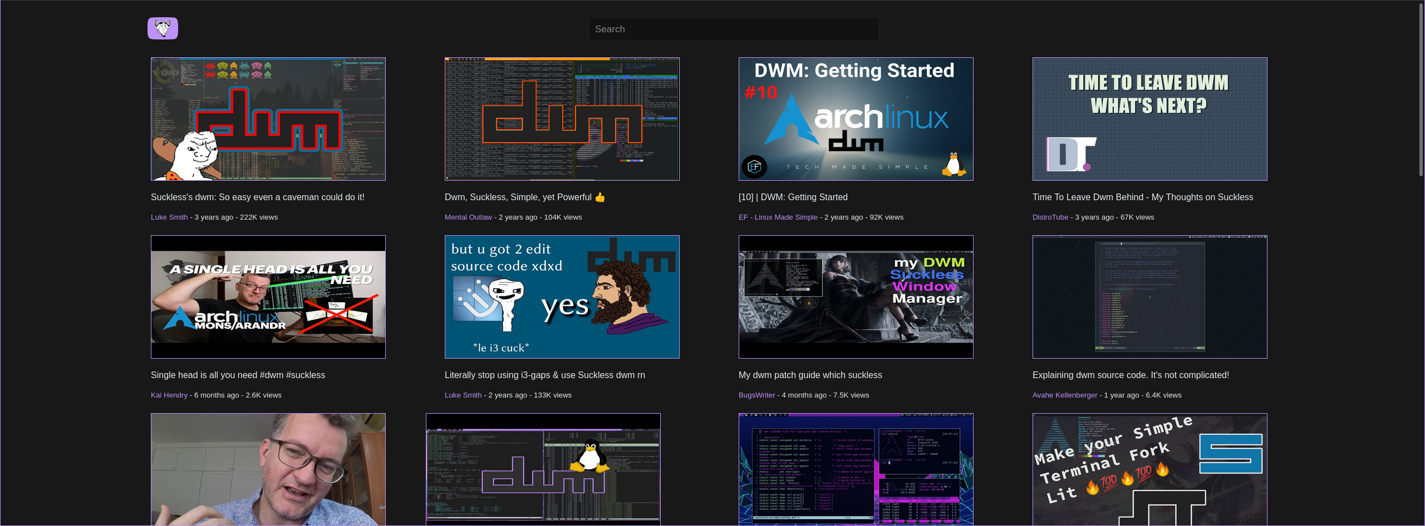The height and width of the screenshot is (526, 1425).
Task: Open '[10] | DWM: Getting Started' title
Action: pos(793,197)
